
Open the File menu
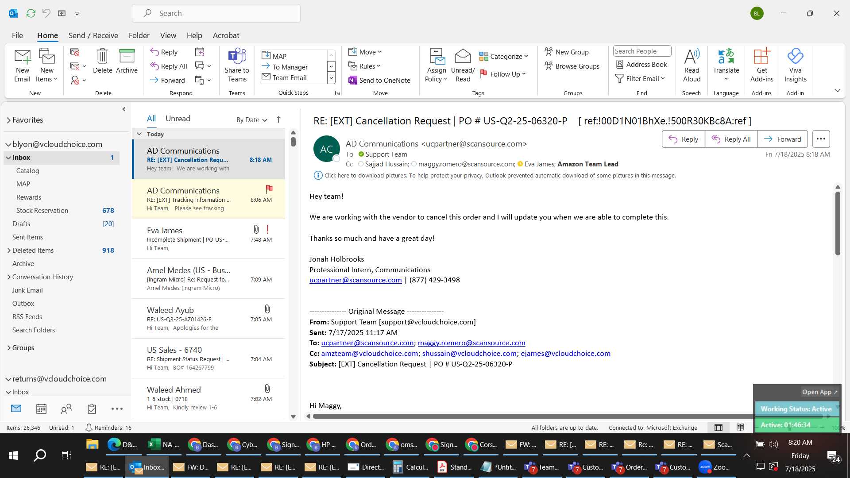click(x=17, y=35)
